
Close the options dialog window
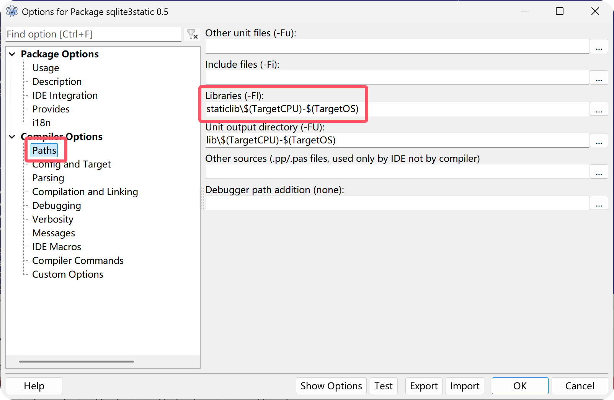[x=595, y=11]
